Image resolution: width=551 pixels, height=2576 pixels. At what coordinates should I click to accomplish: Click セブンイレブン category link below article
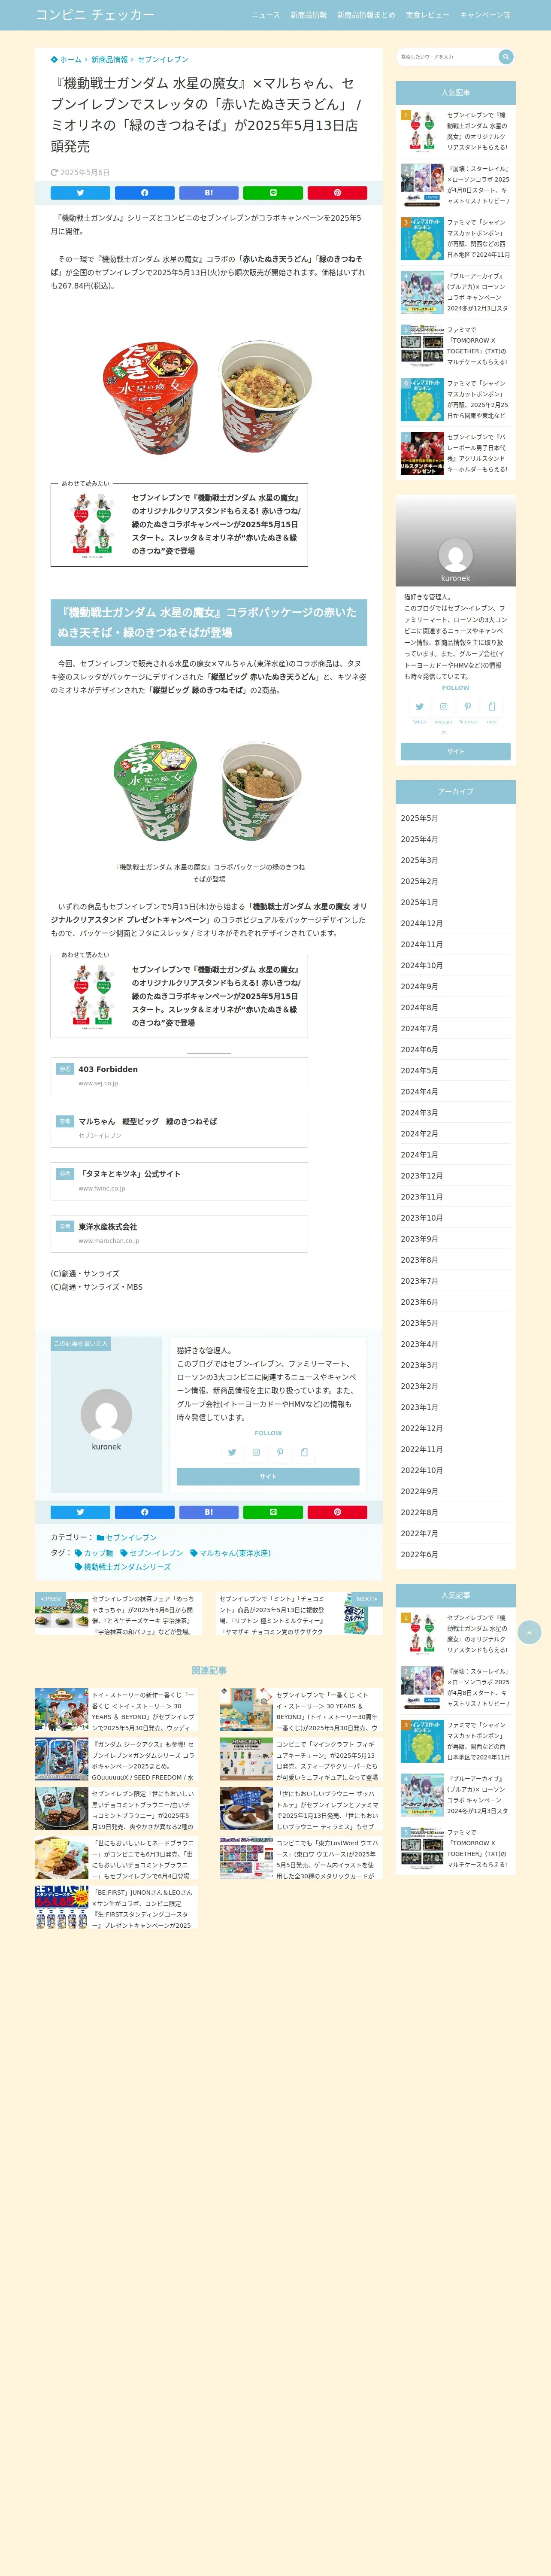126,1537
